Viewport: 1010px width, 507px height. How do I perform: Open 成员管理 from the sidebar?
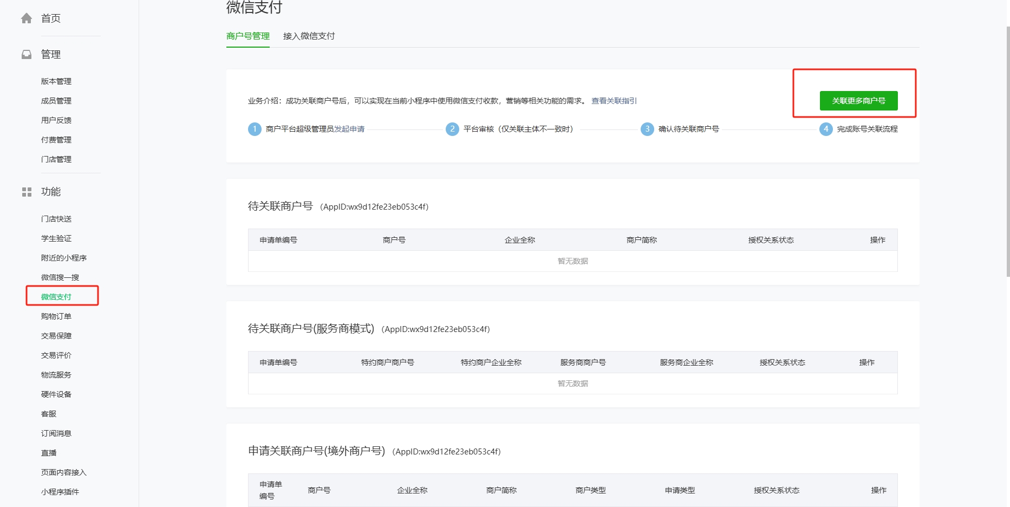[x=56, y=101]
